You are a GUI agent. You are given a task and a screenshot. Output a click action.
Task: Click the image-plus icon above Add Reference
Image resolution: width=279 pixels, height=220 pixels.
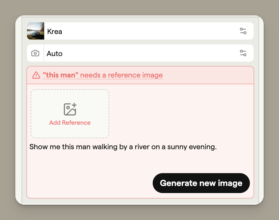click(x=70, y=109)
